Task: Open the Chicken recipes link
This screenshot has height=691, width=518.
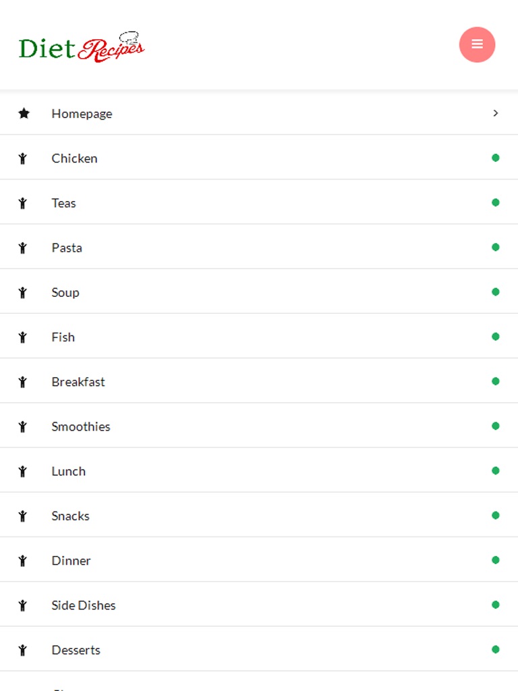Action: [x=74, y=159]
